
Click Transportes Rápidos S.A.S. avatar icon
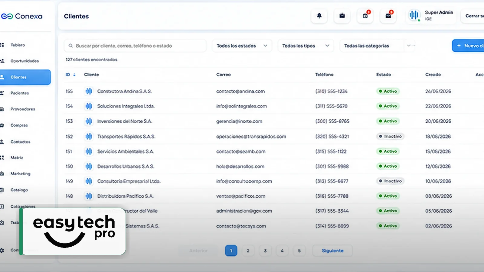[x=89, y=136]
